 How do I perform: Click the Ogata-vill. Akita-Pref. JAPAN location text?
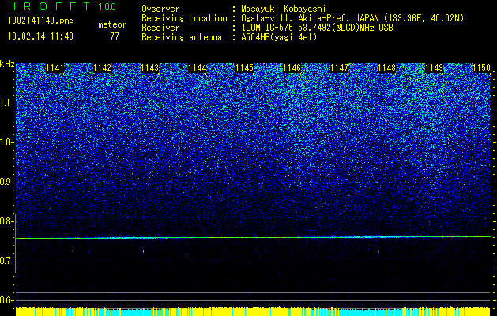pos(352,18)
